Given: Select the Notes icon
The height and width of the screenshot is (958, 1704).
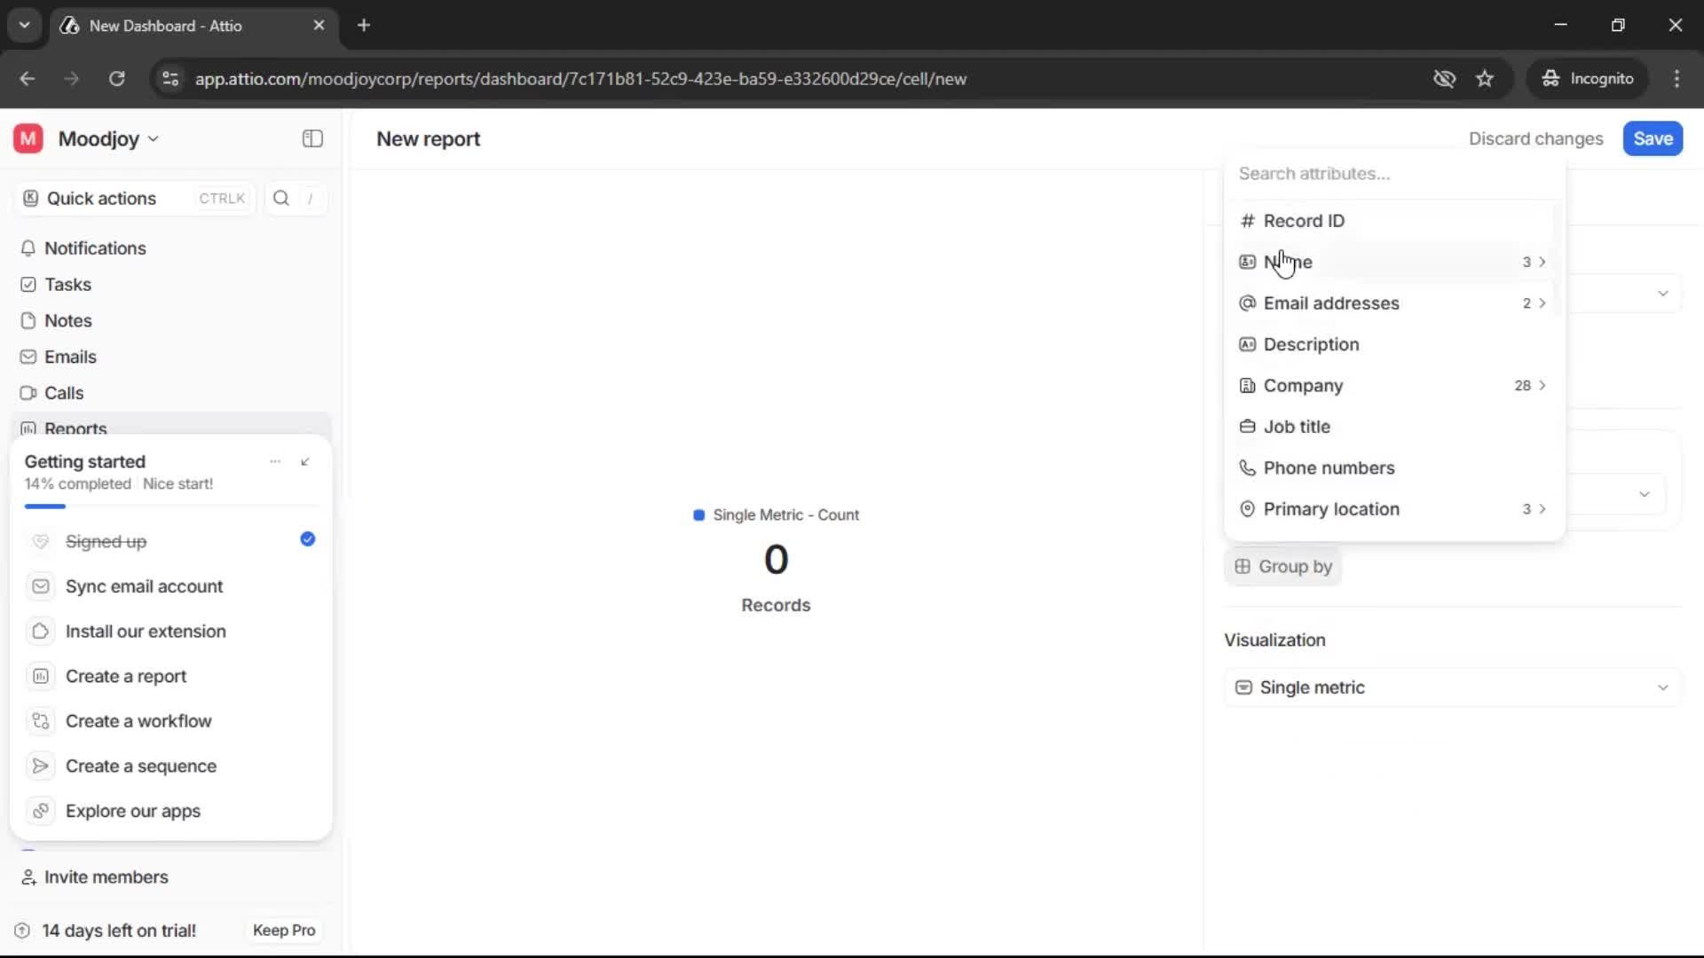Looking at the screenshot, I should [x=28, y=320].
